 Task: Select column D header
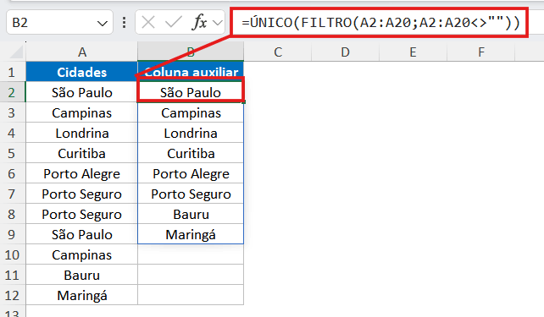coord(345,52)
